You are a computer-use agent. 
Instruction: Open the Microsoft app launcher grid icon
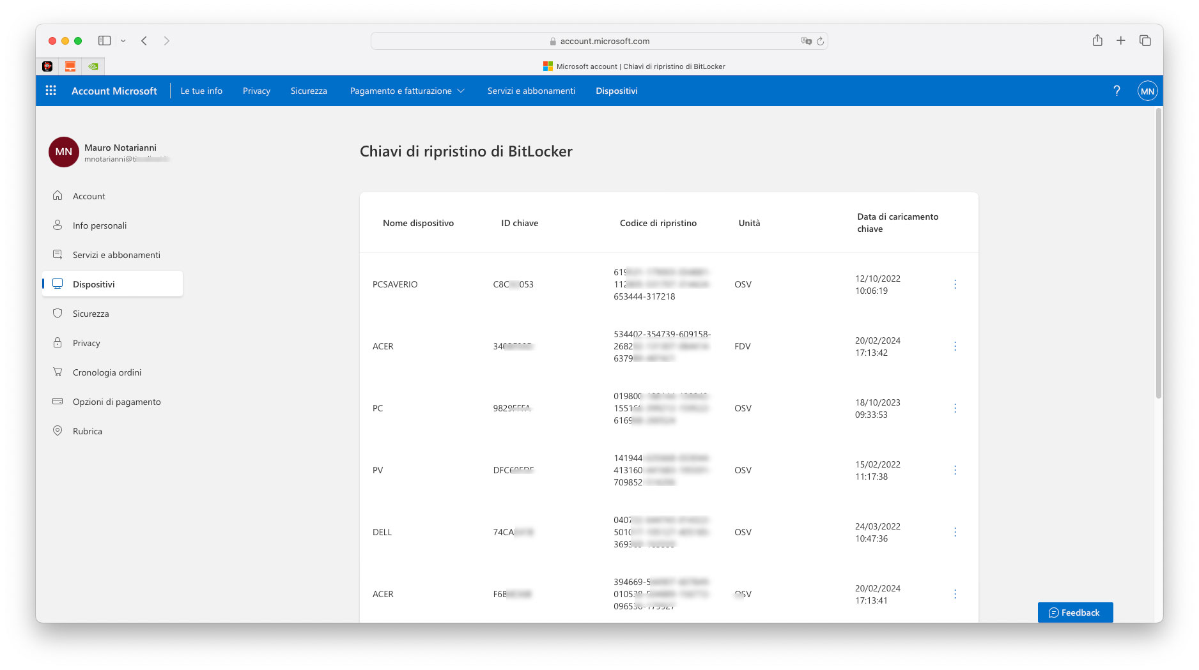(x=50, y=90)
